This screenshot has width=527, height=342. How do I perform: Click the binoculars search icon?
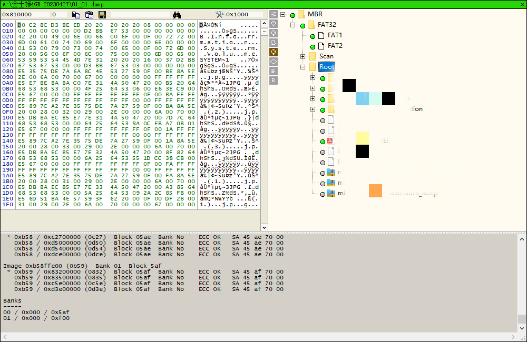[177, 15]
